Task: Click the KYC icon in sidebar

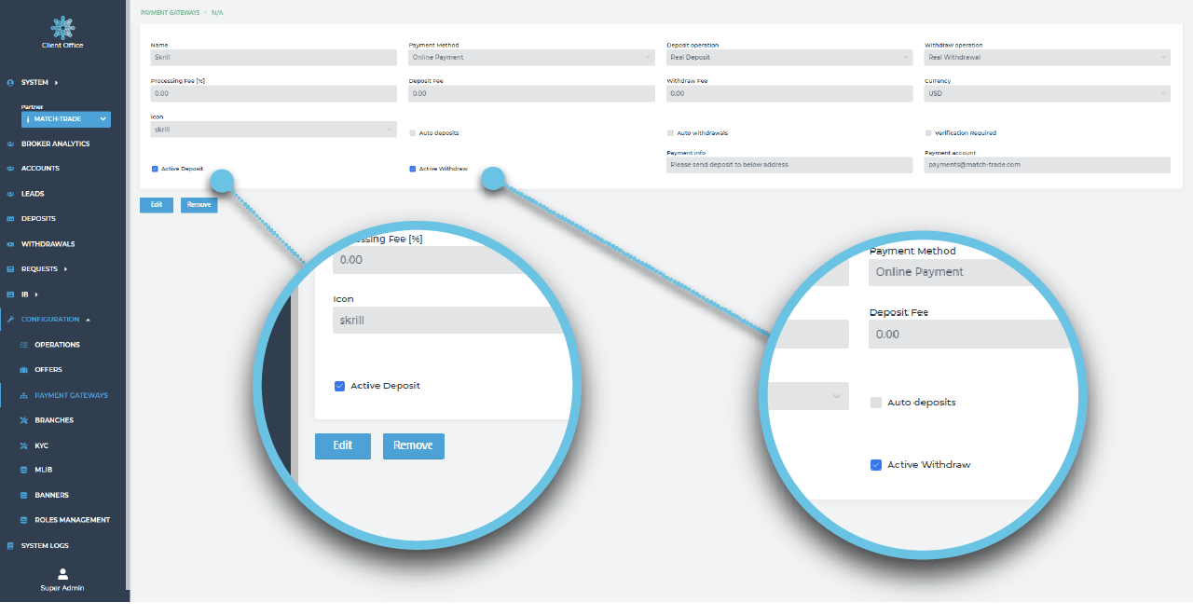Action: pyautogui.click(x=23, y=445)
